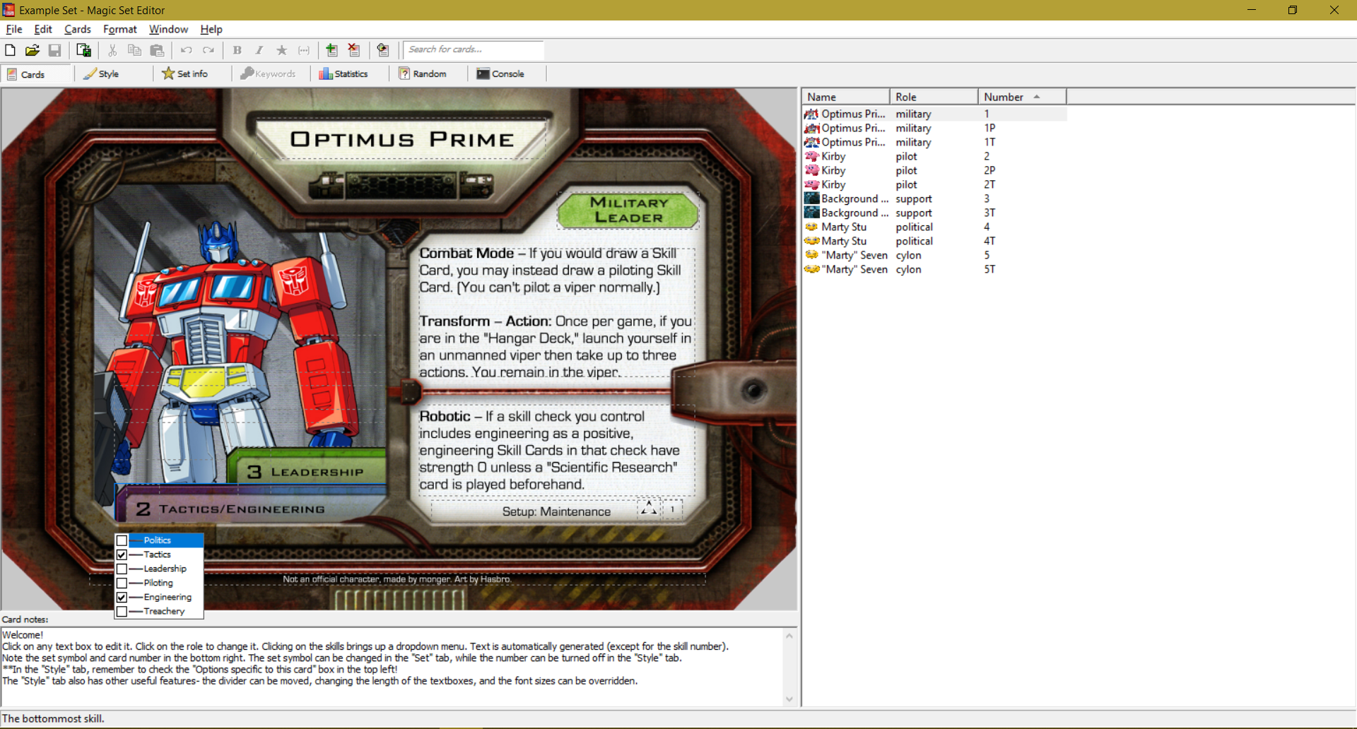Click the Save set floppy icon

[x=54, y=50]
